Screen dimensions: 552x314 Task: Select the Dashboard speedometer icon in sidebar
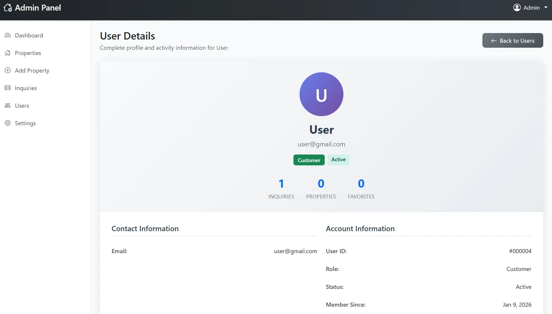coord(8,35)
